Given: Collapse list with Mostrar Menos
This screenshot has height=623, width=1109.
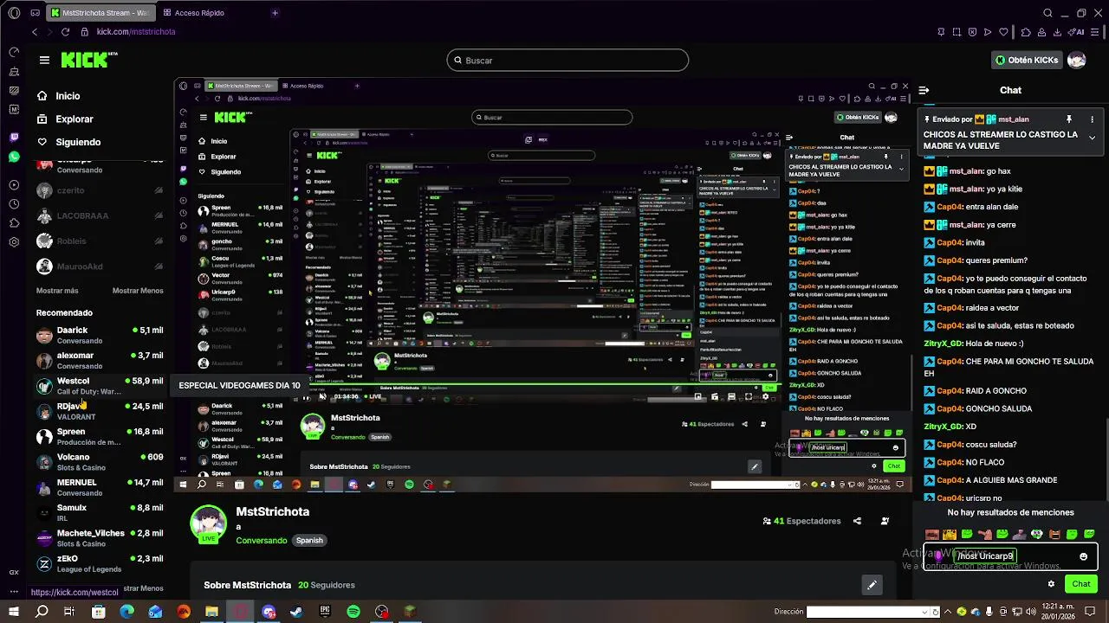Looking at the screenshot, I should click(x=138, y=291).
